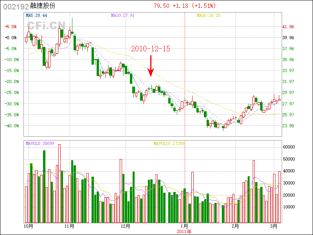Jump to 12月 on time axis

click(125, 226)
